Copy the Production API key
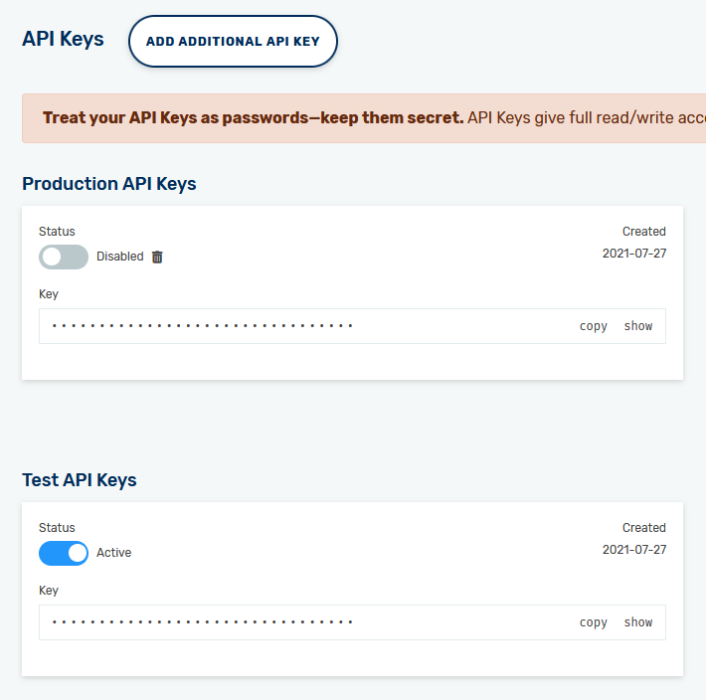This screenshot has width=706, height=700. (593, 326)
